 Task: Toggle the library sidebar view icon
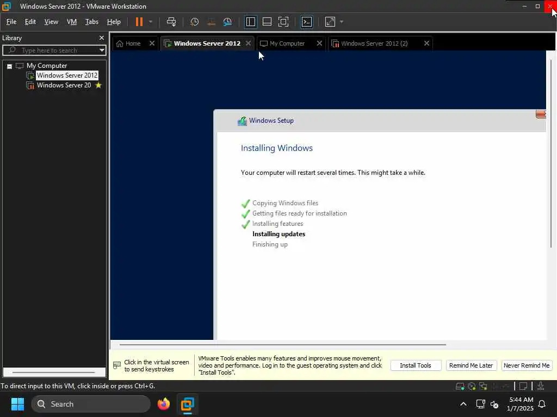click(250, 22)
